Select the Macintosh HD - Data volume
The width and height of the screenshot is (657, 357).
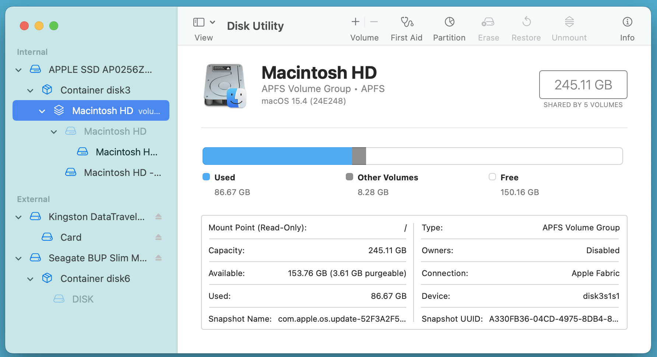coord(122,173)
